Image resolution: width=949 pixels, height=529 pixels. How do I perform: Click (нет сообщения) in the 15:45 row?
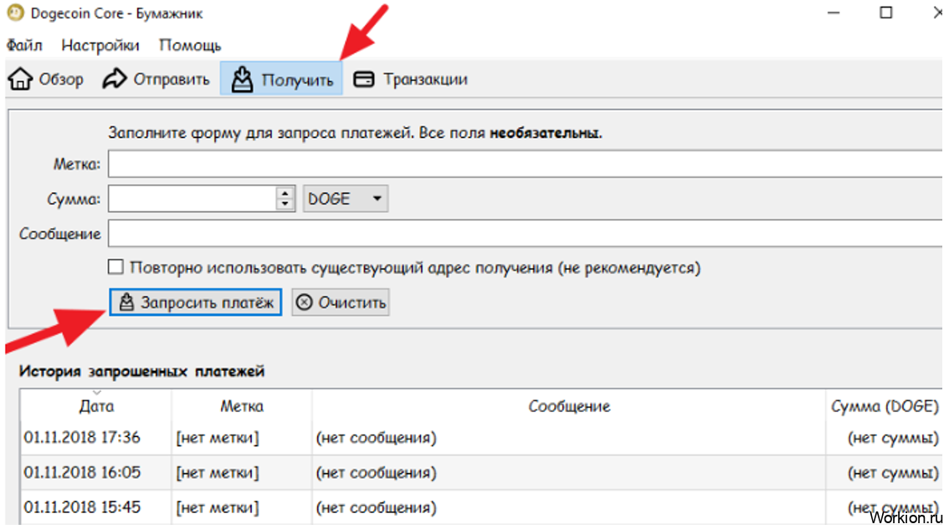coord(376,507)
